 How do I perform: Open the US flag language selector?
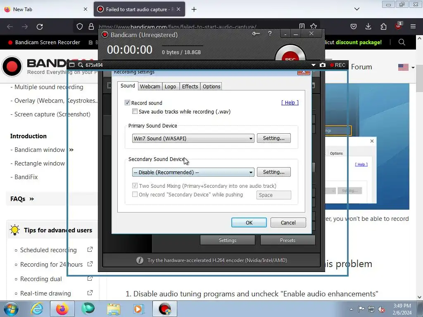tap(406, 67)
